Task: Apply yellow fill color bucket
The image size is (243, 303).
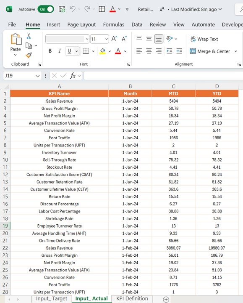Action: click(x=102, y=51)
